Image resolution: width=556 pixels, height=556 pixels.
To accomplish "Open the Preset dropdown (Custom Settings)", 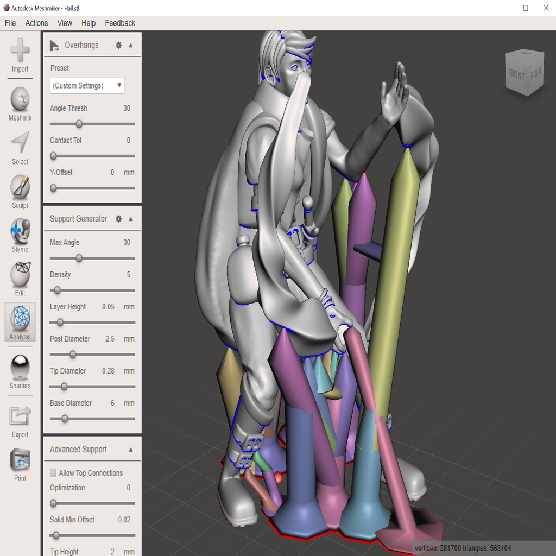I will click(x=87, y=85).
